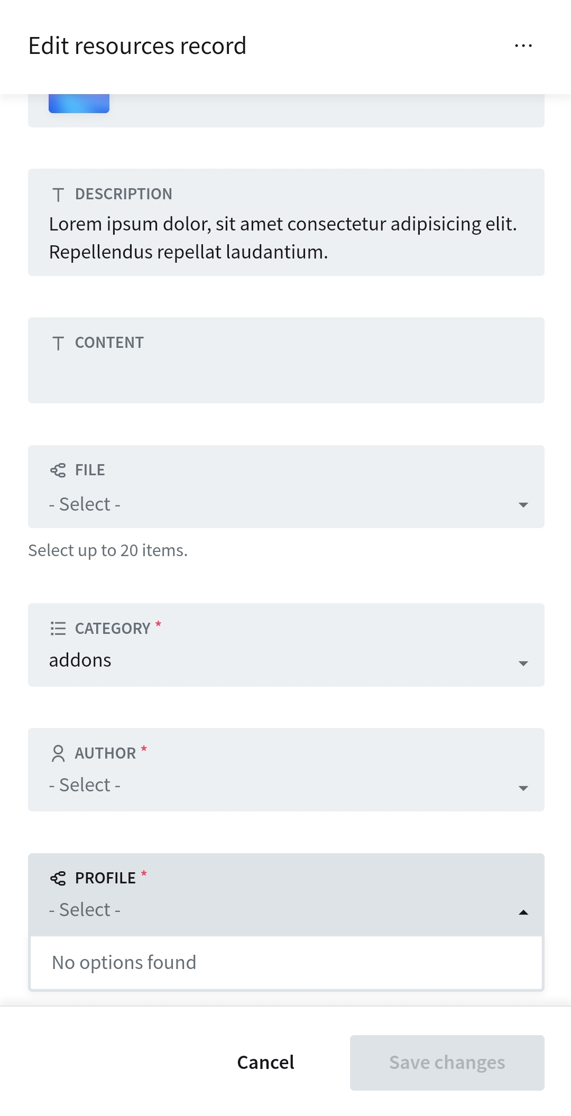Open the ellipsis options menu top right

tap(523, 45)
